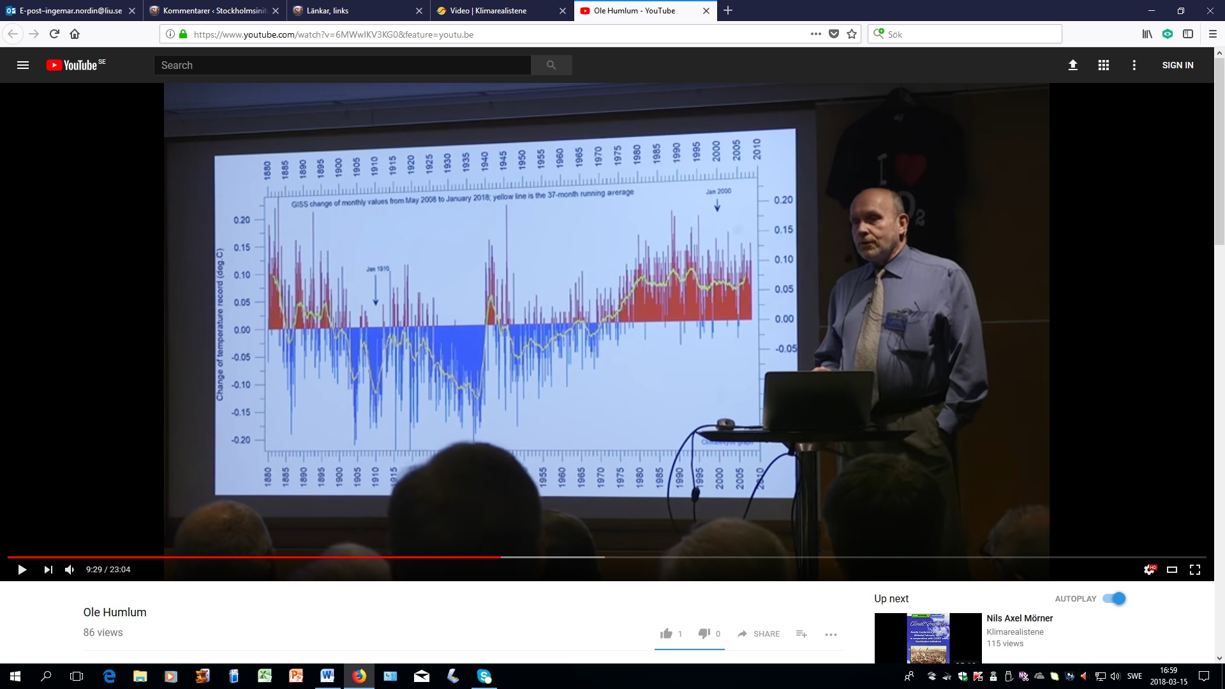Dislike the Ole Humlum video

(704, 633)
